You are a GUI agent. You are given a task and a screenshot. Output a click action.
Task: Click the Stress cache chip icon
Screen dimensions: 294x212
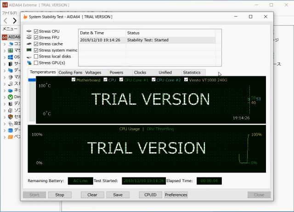coord(29,44)
